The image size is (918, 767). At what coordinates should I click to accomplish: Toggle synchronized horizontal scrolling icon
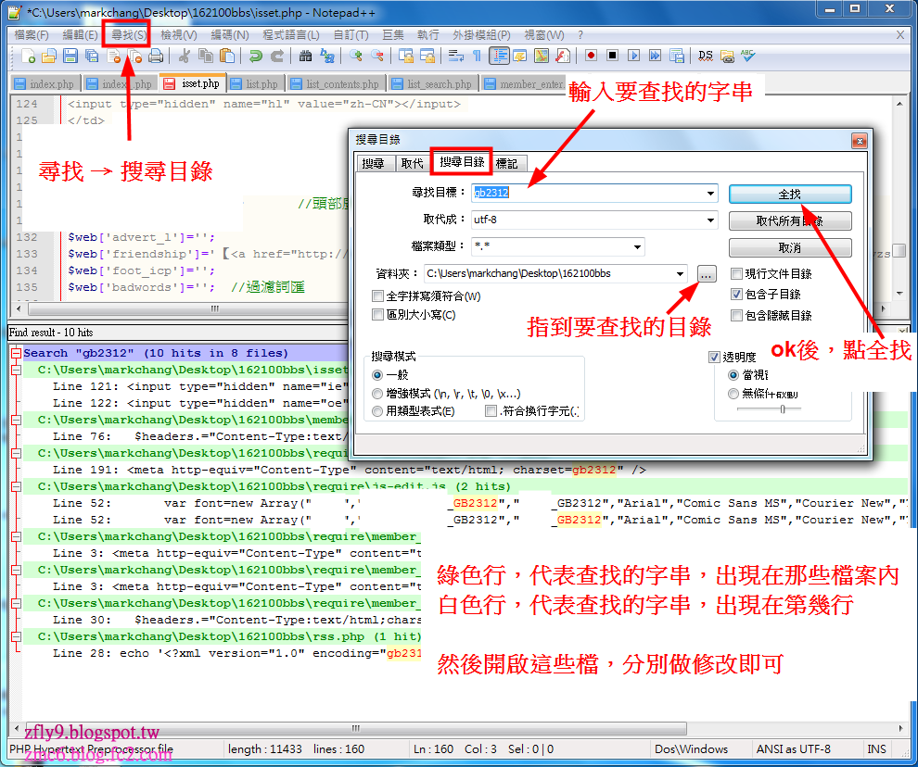pyautogui.click(x=427, y=57)
